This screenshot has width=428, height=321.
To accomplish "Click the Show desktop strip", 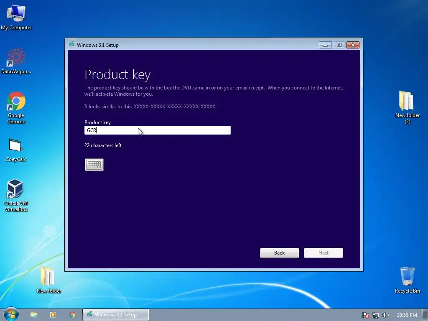I will click(x=425, y=315).
